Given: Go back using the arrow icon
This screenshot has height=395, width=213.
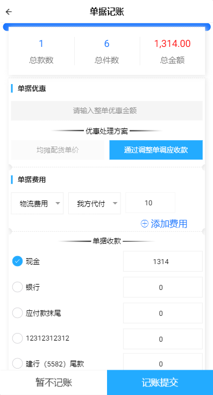Looking at the screenshot, I should coord(9,12).
